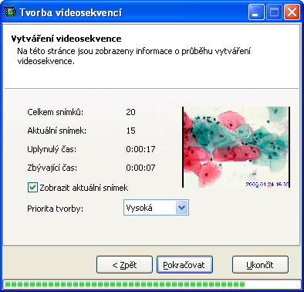Click the Aktuální snímek value 15
This screenshot has width=304, height=292.
[130, 131]
